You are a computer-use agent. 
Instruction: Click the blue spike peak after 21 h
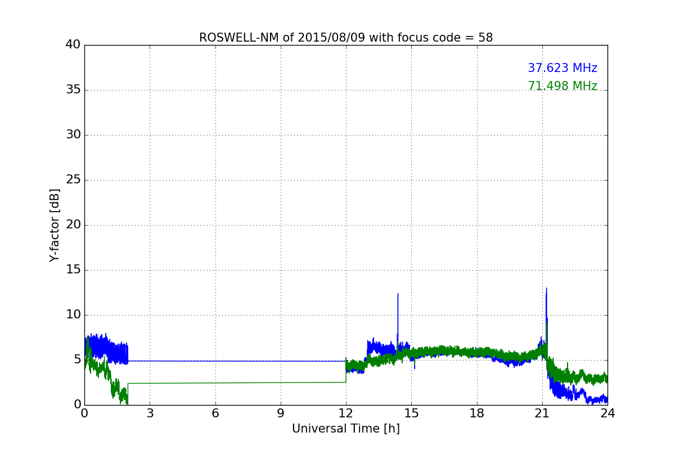[546, 289]
